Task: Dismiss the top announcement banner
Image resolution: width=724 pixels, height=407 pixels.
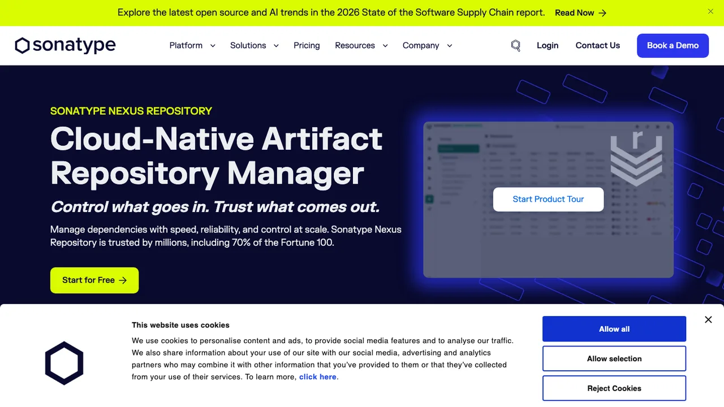Action: point(710,11)
